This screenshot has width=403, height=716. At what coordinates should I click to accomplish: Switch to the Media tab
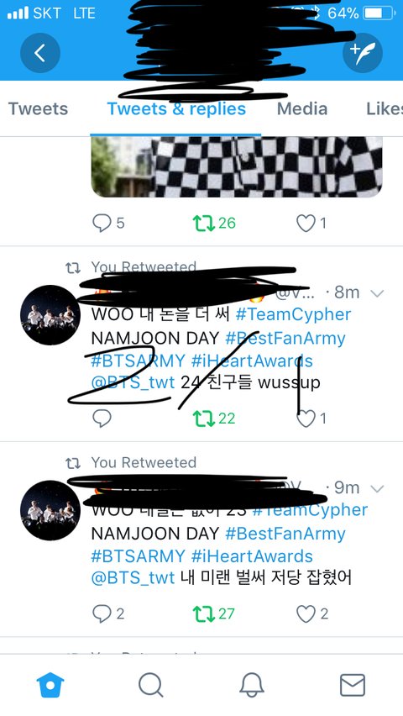coord(302,108)
